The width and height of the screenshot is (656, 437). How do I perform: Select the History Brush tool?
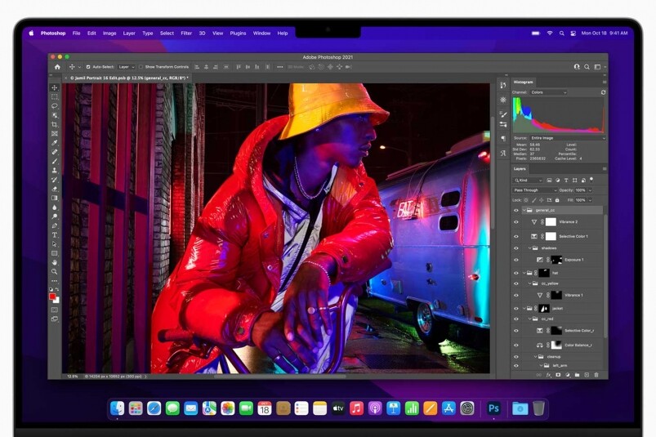pos(55,180)
